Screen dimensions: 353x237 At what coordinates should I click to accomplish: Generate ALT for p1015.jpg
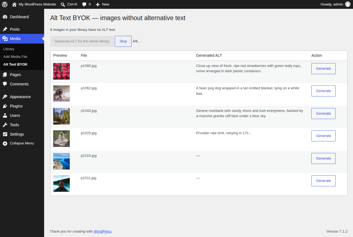pos(323,158)
